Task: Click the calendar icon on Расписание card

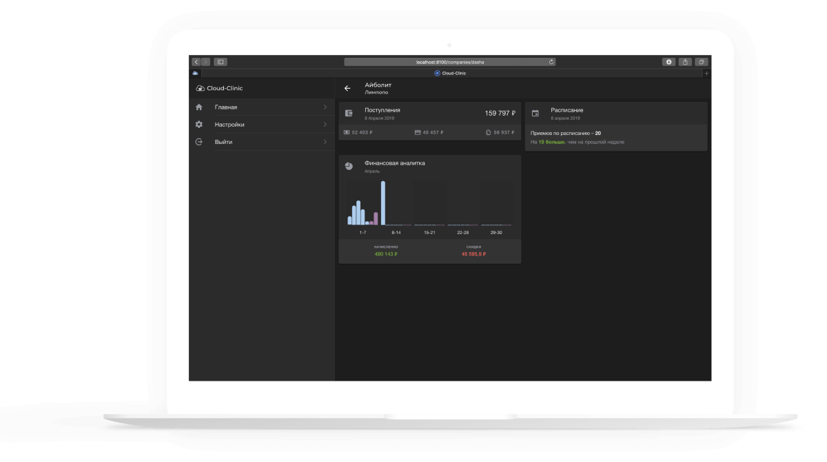Action: coord(535,113)
